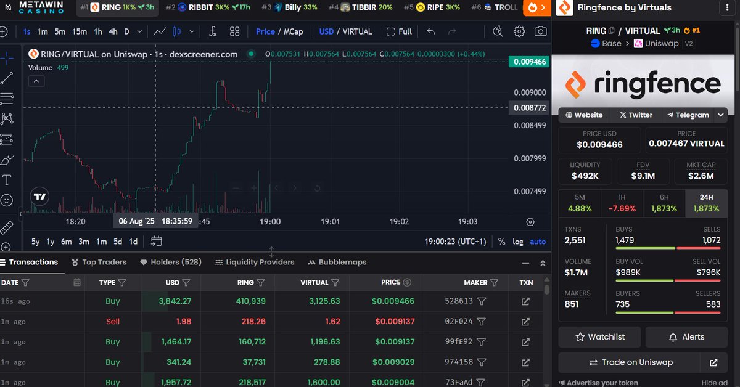Select the 5M stats tab

[579, 203]
